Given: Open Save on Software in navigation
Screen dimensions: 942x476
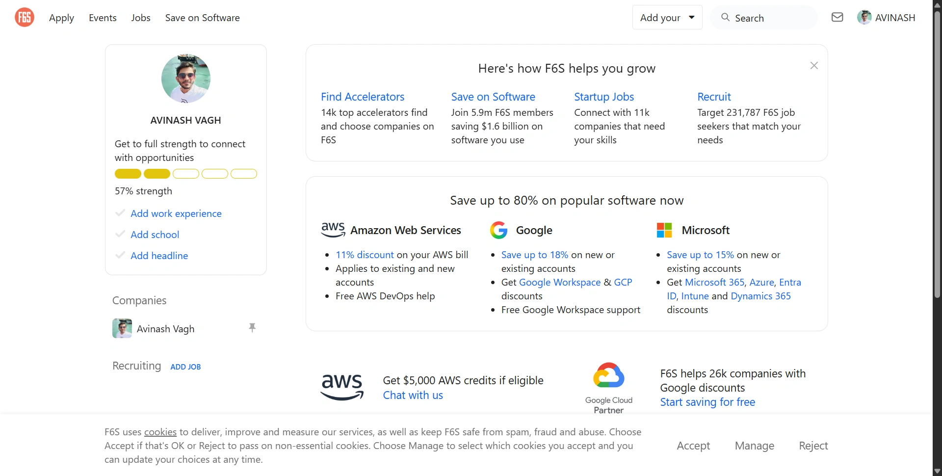Looking at the screenshot, I should coord(202,18).
